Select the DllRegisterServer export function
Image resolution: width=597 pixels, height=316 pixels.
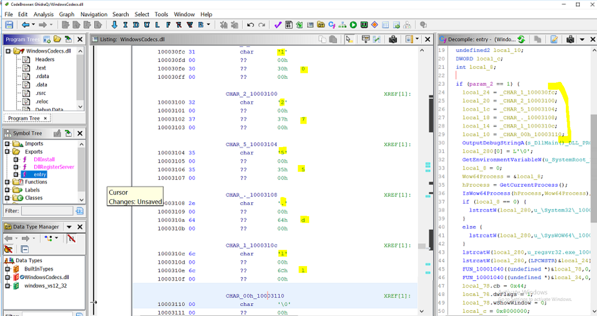click(x=54, y=167)
